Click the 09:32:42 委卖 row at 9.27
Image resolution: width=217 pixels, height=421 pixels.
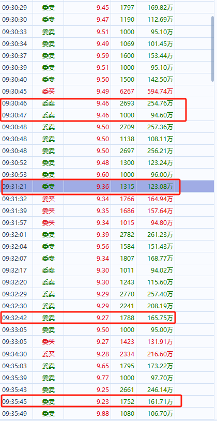(107, 318)
